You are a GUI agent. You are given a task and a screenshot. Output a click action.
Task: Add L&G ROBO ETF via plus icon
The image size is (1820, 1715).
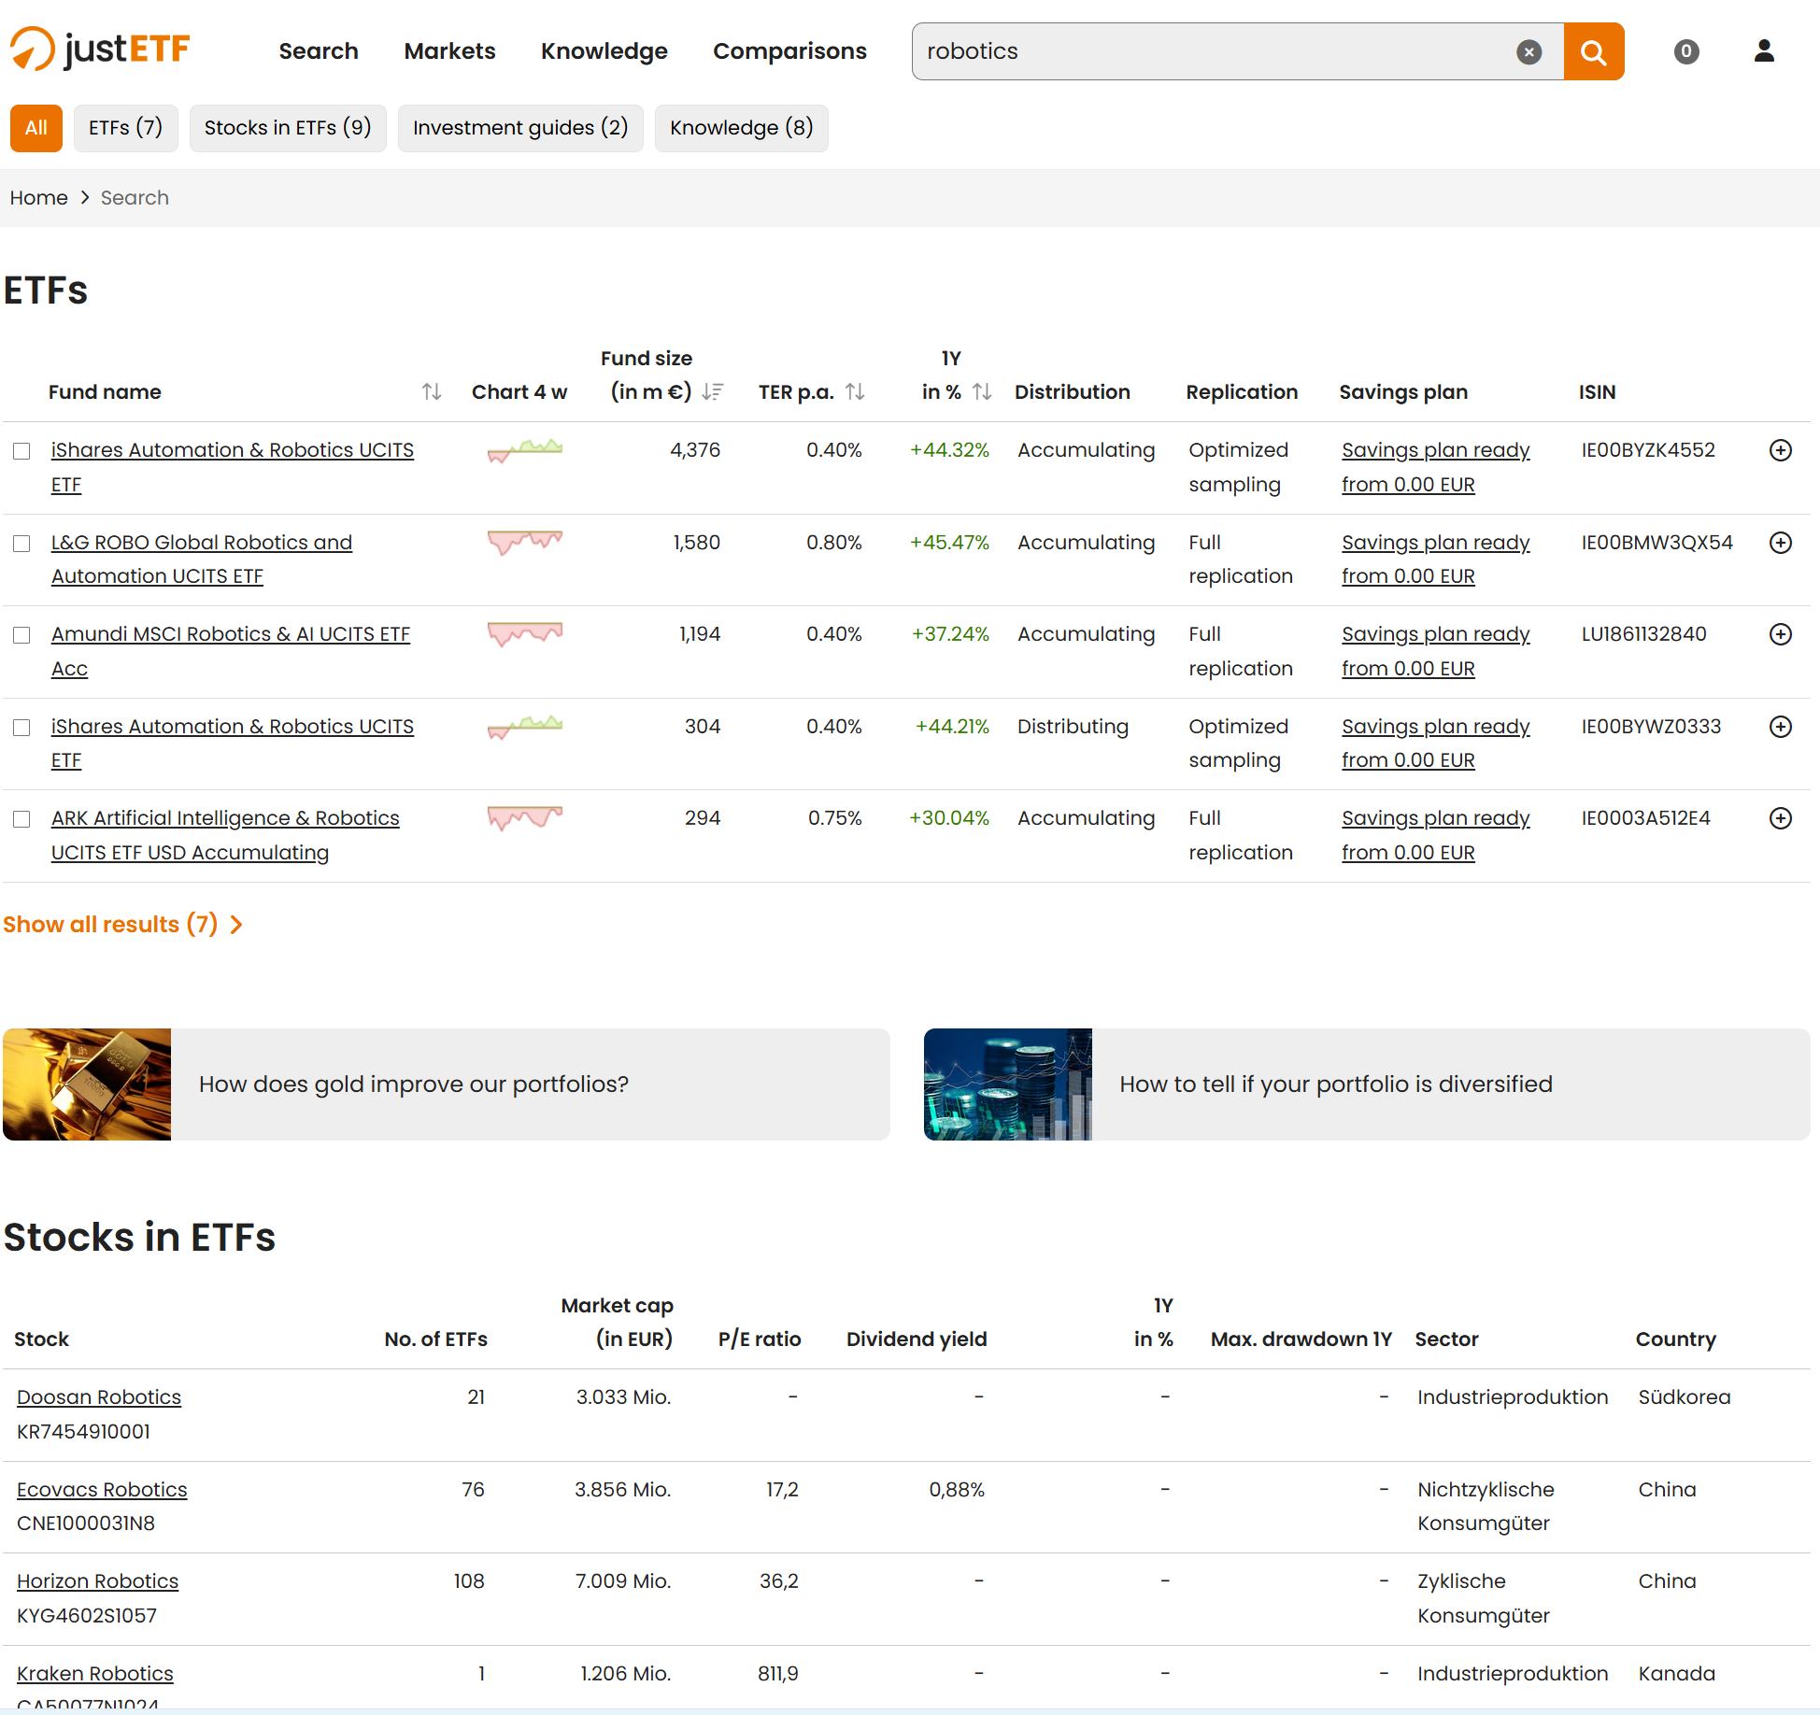pos(1781,543)
